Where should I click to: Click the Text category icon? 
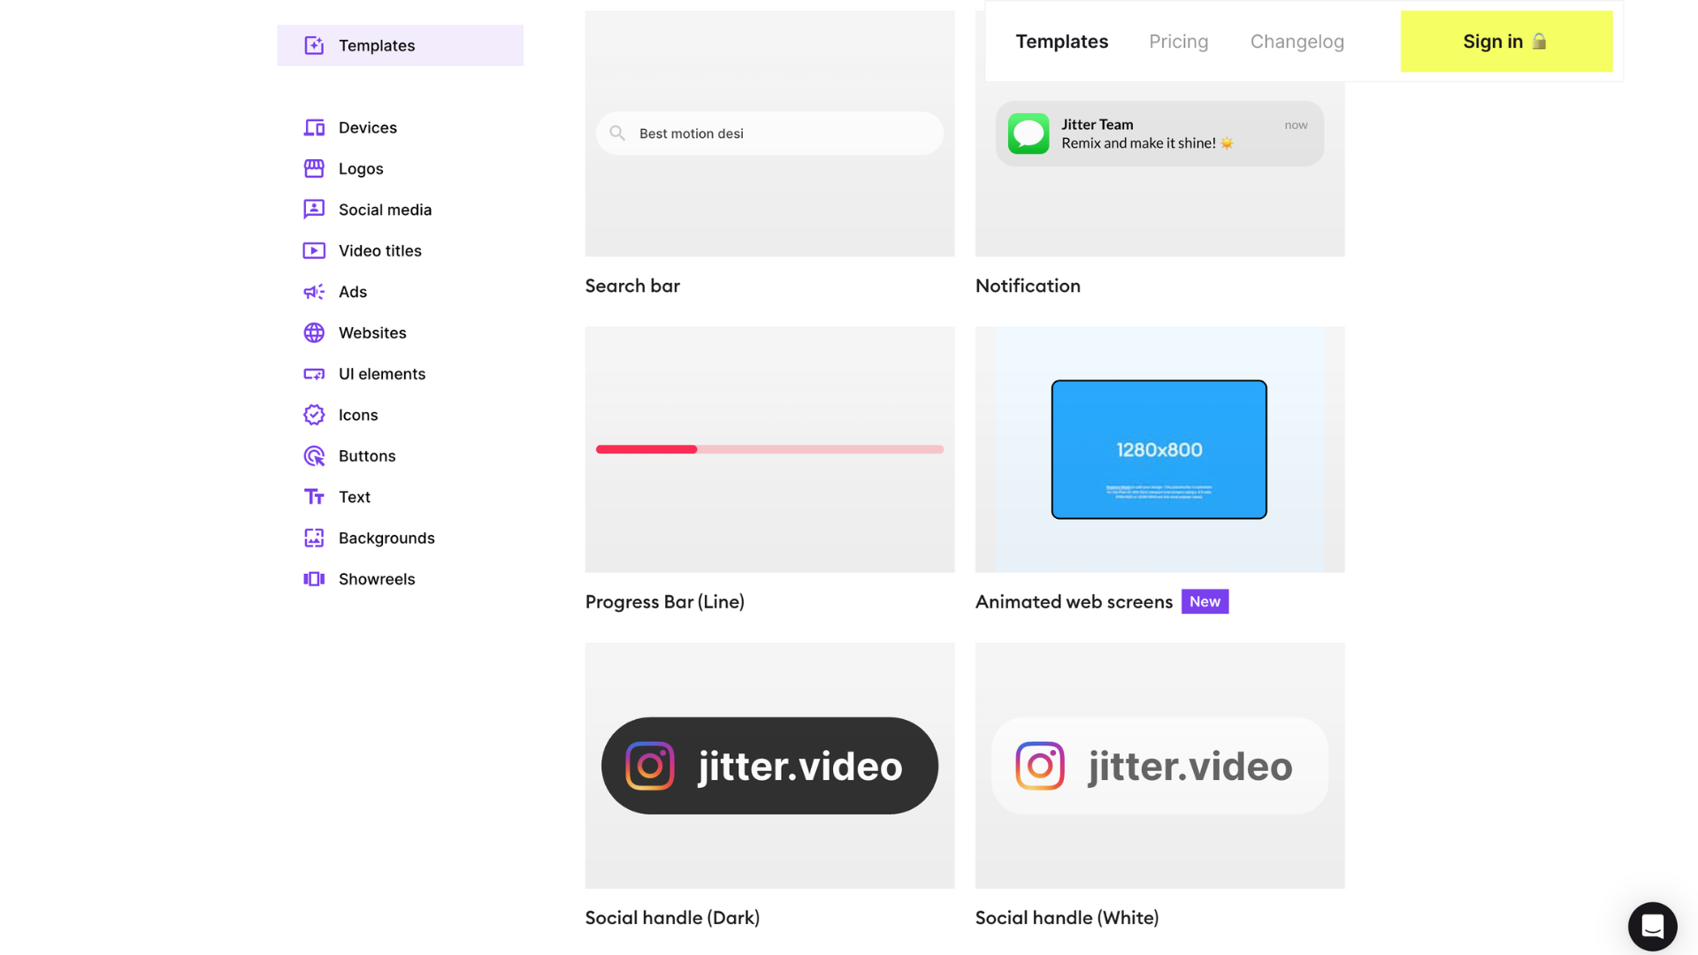click(314, 497)
